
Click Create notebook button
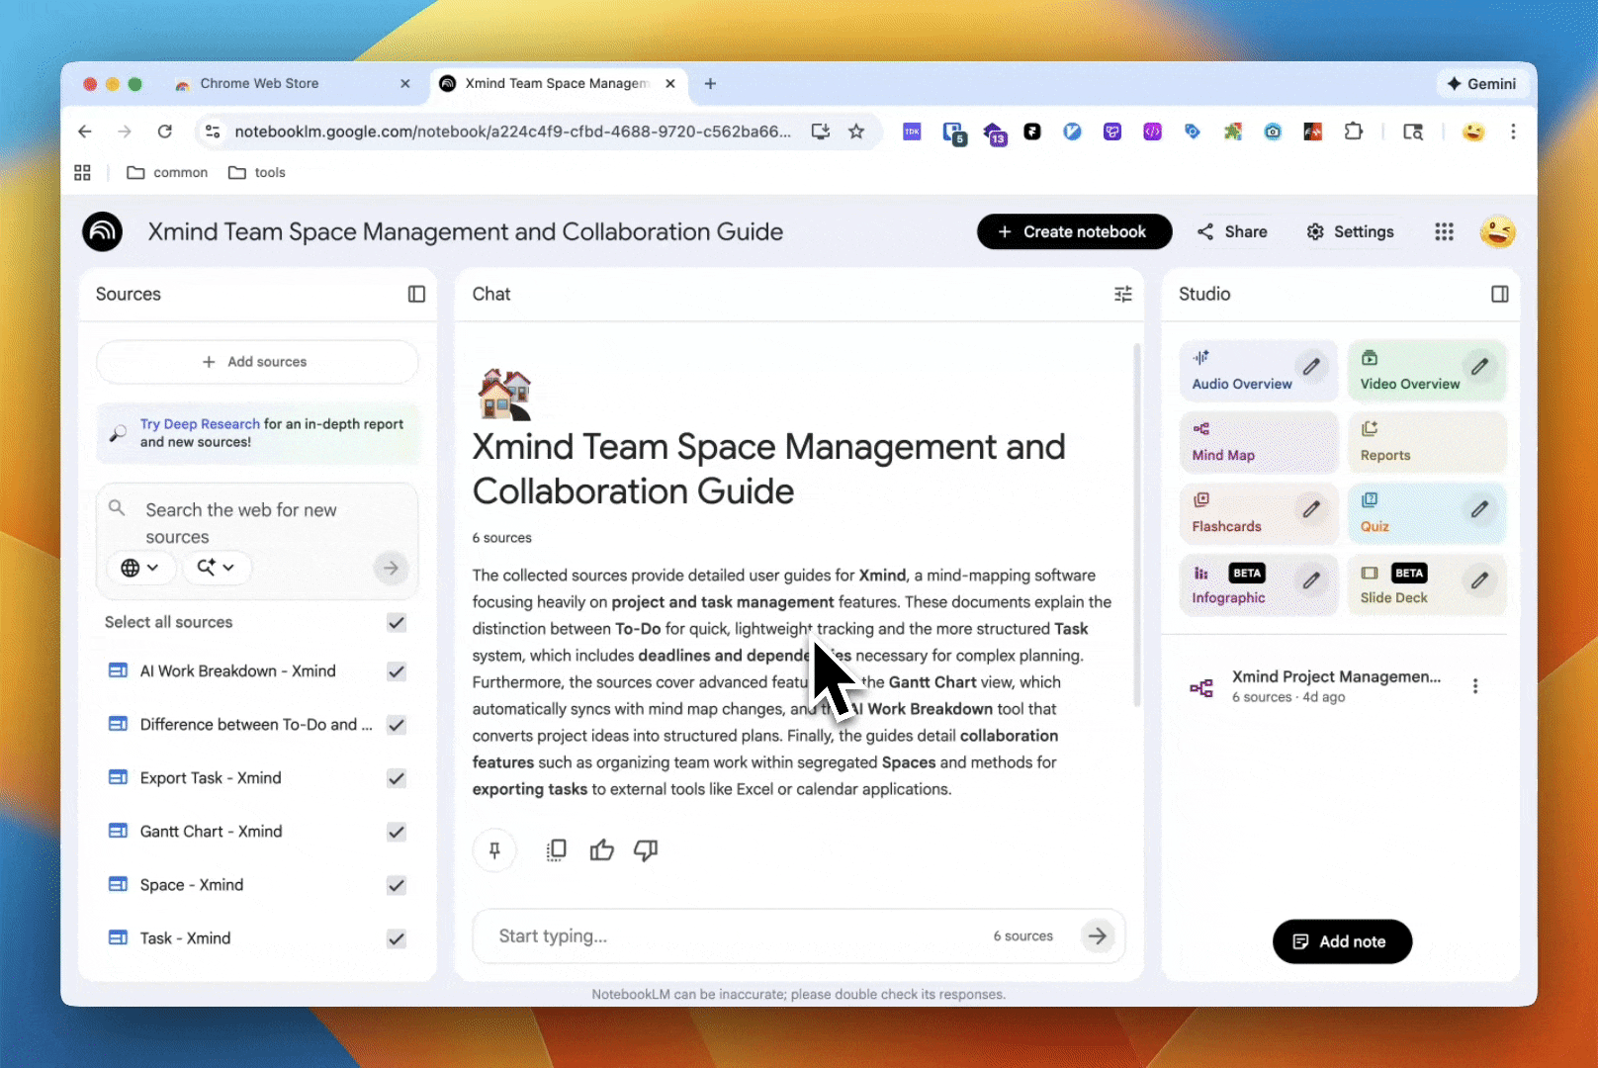point(1074,231)
